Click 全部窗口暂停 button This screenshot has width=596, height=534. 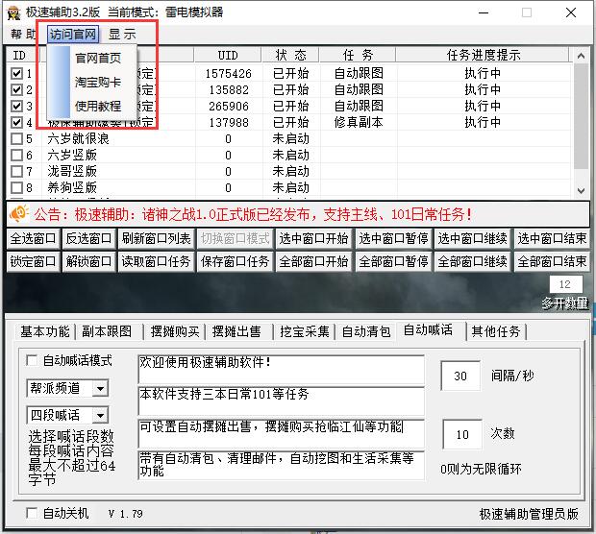(393, 261)
